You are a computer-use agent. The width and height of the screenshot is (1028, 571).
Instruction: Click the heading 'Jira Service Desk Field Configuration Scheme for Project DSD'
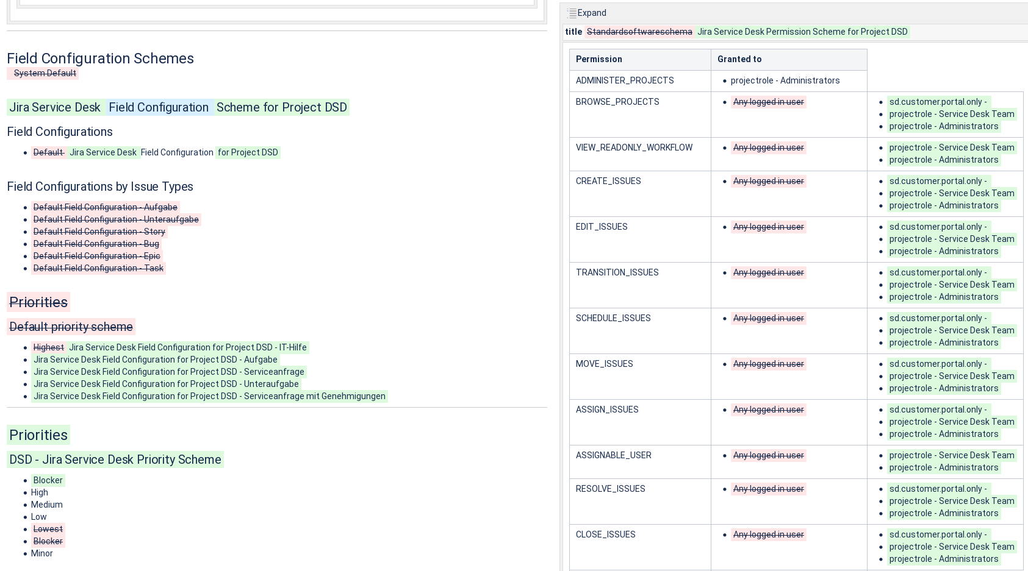pos(178,107)
